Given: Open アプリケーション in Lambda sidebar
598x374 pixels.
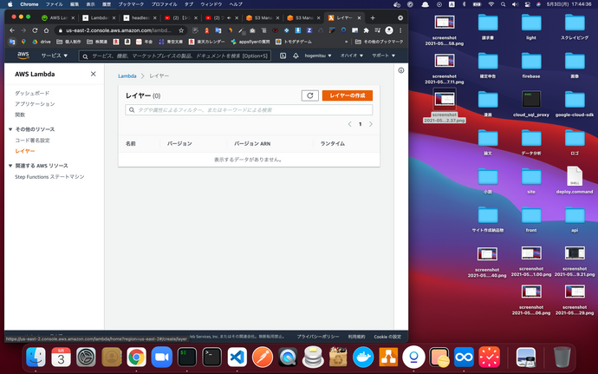Looking at the screenshot, I should click(35, 104).
